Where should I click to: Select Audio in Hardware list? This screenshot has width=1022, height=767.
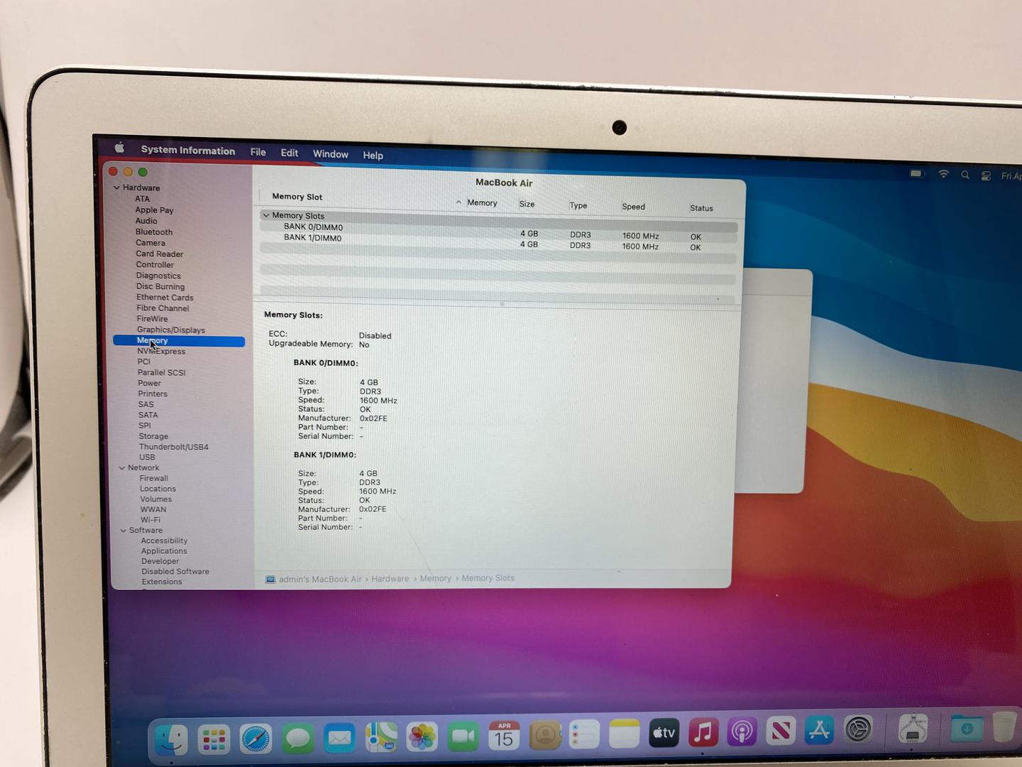[146, 221]
